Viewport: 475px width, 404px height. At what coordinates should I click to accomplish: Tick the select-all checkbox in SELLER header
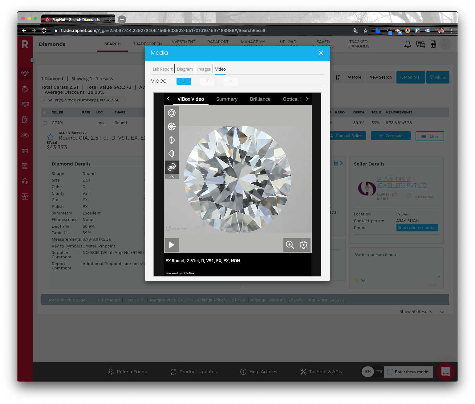pyautogui.click(x=45, y=112)
